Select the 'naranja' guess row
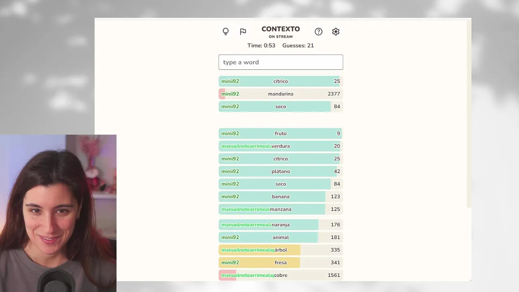The image size is (519, 292). click(281, 225)
